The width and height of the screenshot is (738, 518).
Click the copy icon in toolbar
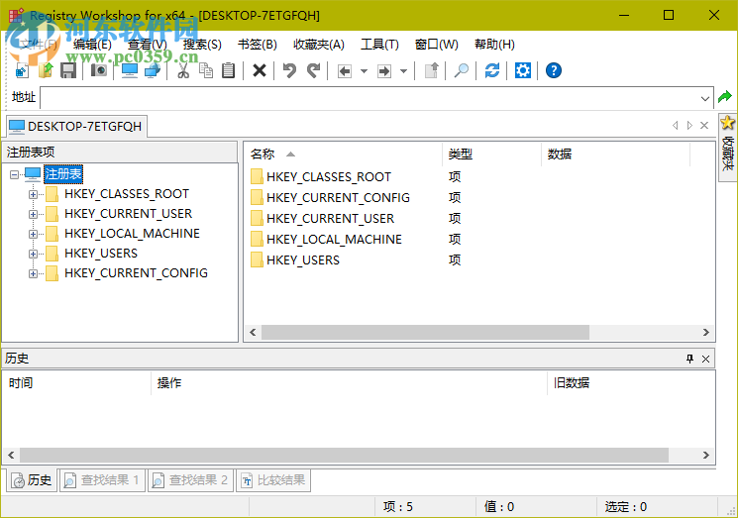[x=206, y=71]
